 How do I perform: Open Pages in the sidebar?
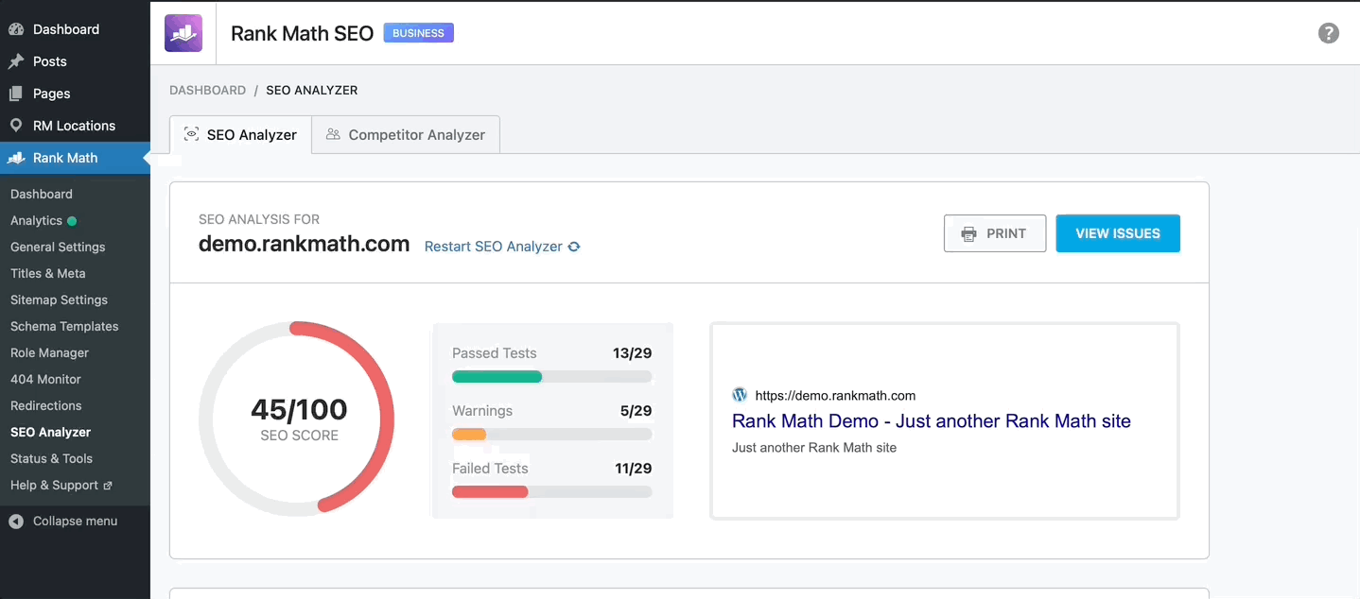point(75,94)
